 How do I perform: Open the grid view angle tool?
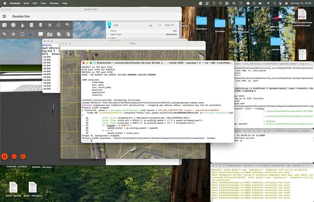(41, 34)
